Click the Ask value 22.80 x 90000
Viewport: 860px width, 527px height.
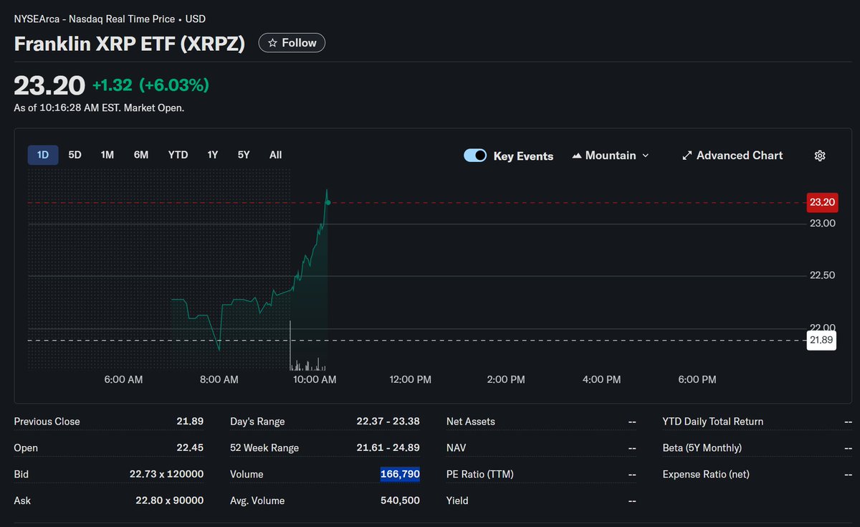pyautogui.click(x=170, y=500)
